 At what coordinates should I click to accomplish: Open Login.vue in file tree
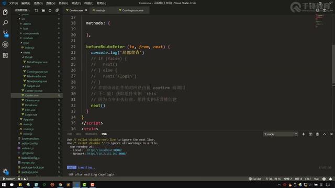click(31, 114)
